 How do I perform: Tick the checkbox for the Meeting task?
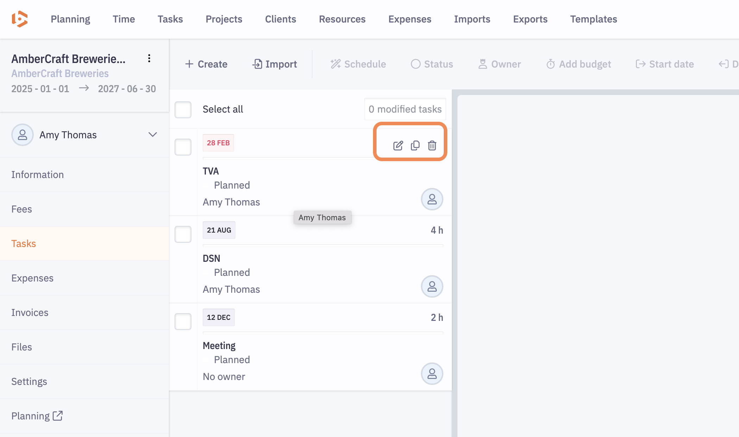(183, 322)
